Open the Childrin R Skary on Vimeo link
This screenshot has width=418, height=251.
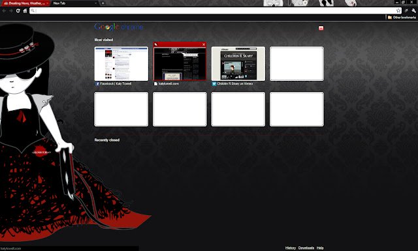[235, 83]
